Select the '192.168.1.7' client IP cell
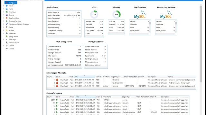The image size is (206, 115). tap(142, 86)
